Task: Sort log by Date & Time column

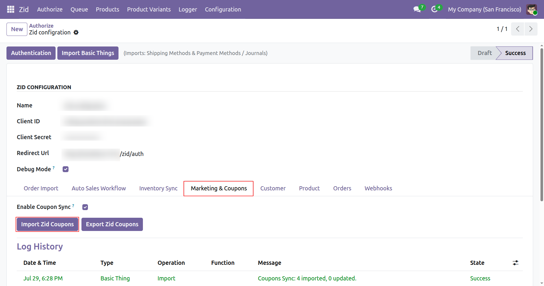Action: [40, 263]
